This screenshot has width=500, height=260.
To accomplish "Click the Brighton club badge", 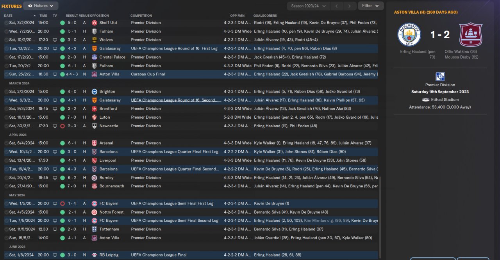I will click(x=94, y=91).
